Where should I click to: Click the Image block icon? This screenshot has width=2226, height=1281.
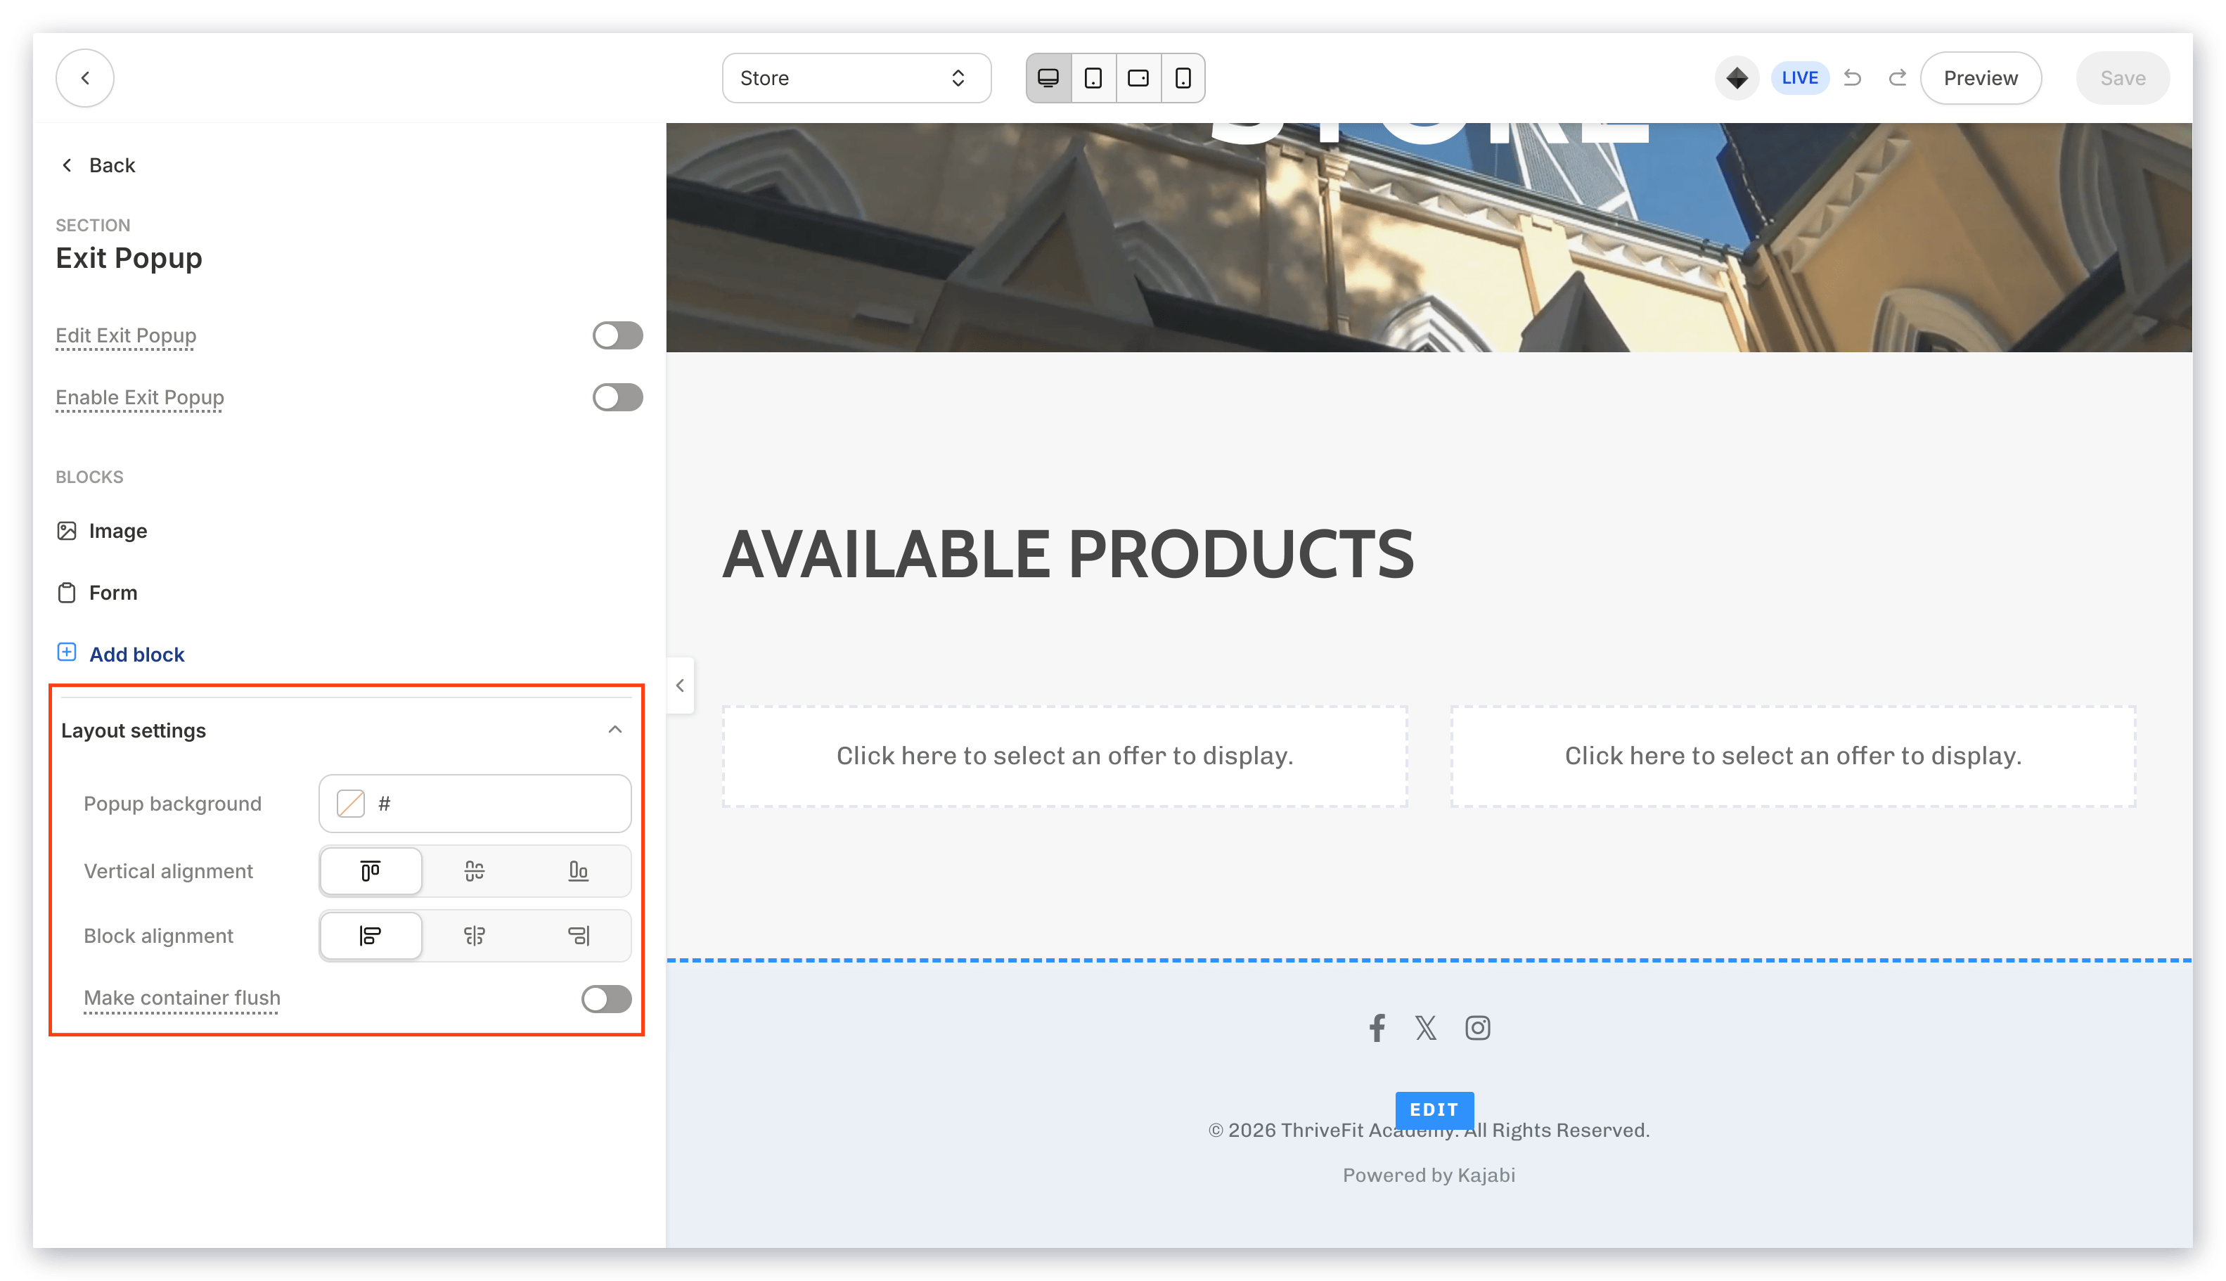pyautogui.click(x=66, y=531)
